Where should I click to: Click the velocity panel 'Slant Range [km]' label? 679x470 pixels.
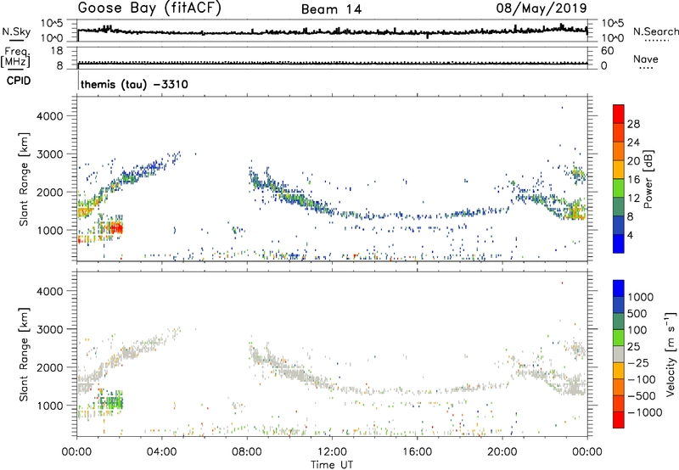(24, 354)
